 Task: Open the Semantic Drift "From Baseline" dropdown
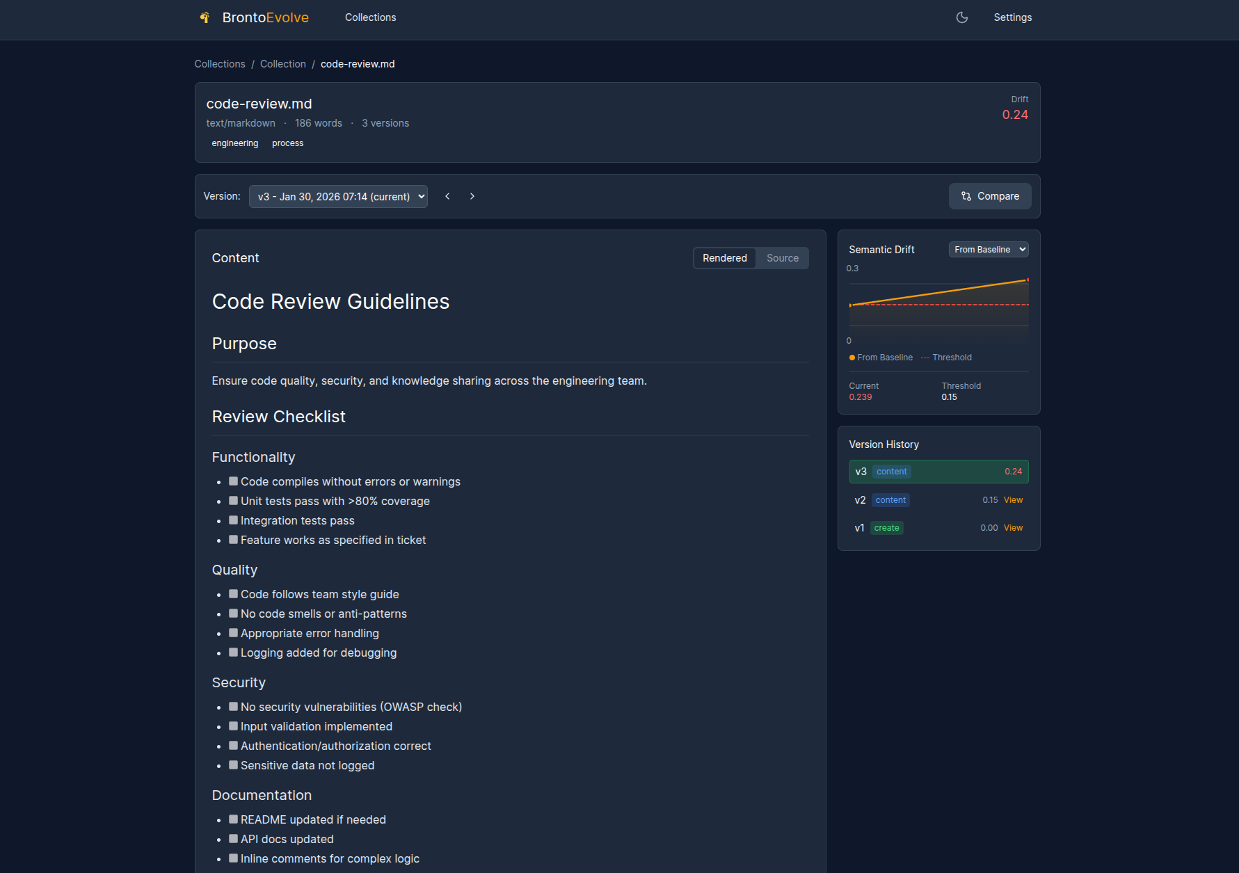[x=988, y=249]
